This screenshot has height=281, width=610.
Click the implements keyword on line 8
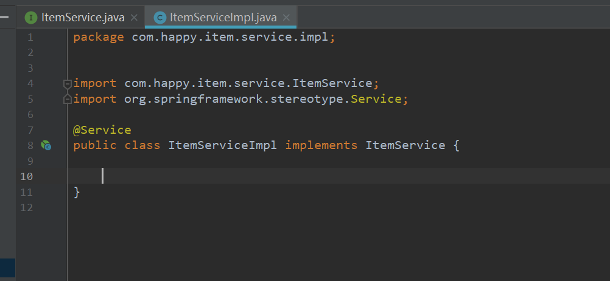321,145
